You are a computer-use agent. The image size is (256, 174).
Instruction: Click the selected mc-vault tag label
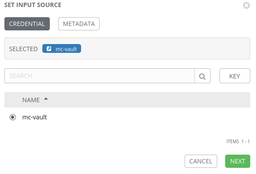[66, 49]
